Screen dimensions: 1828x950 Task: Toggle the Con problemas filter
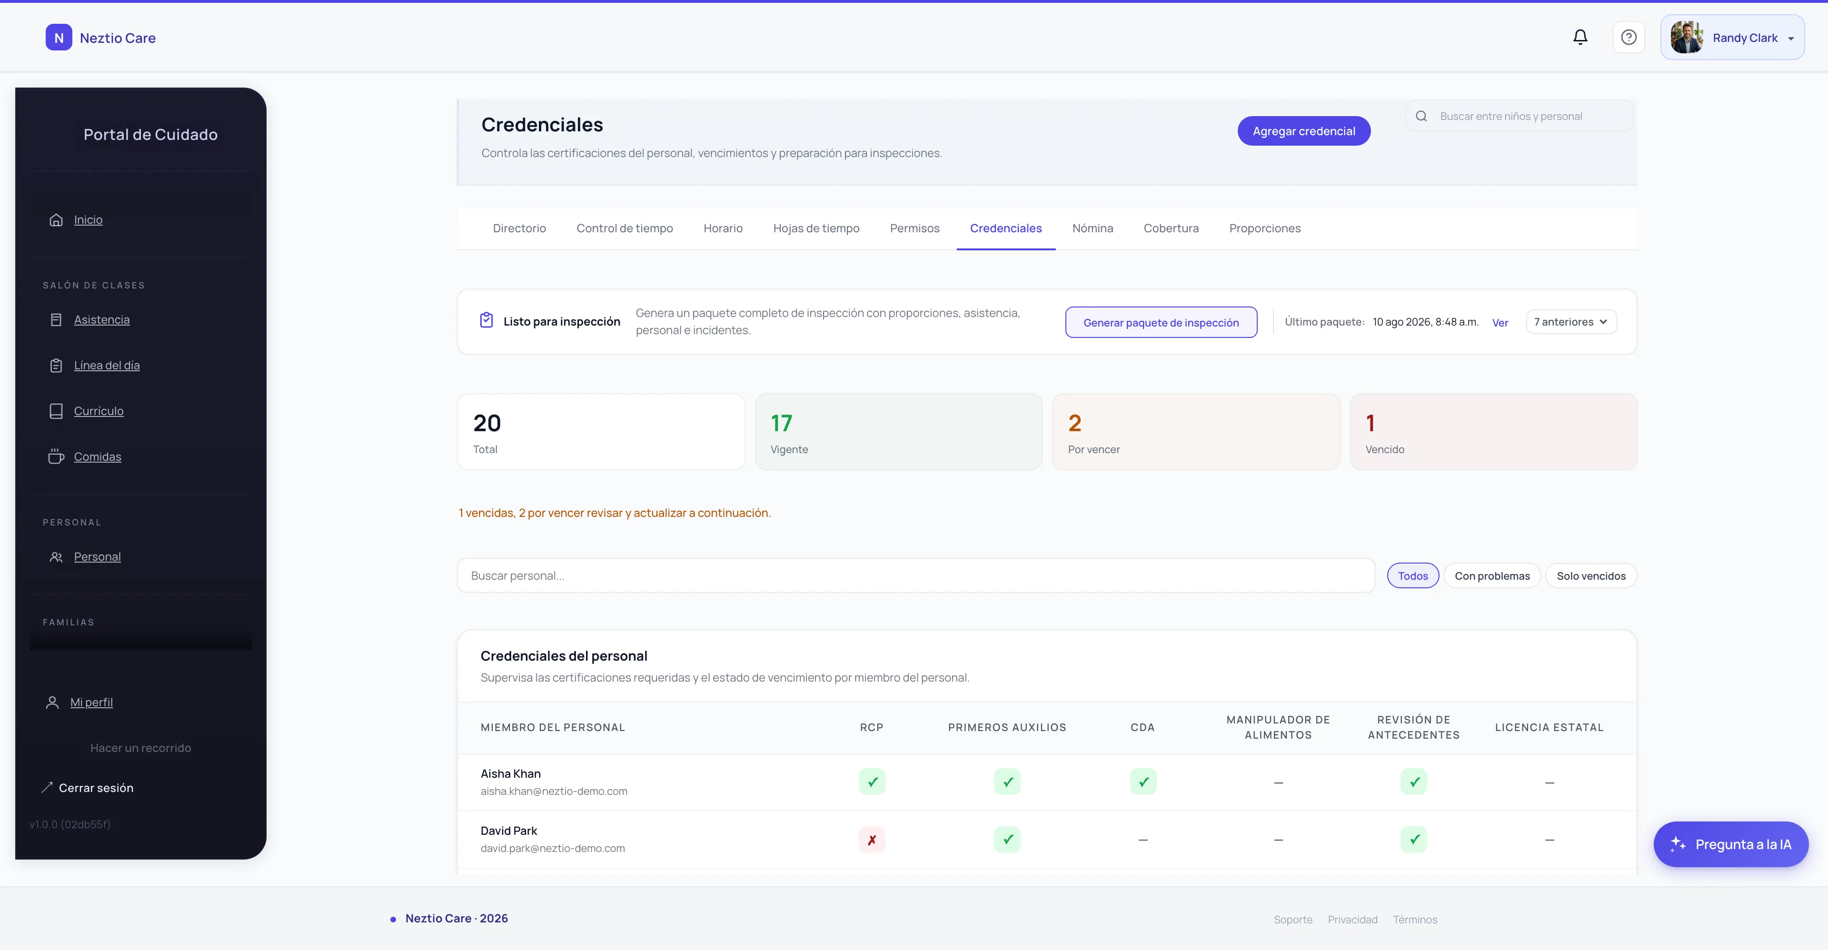click(x=1491, y=575)
